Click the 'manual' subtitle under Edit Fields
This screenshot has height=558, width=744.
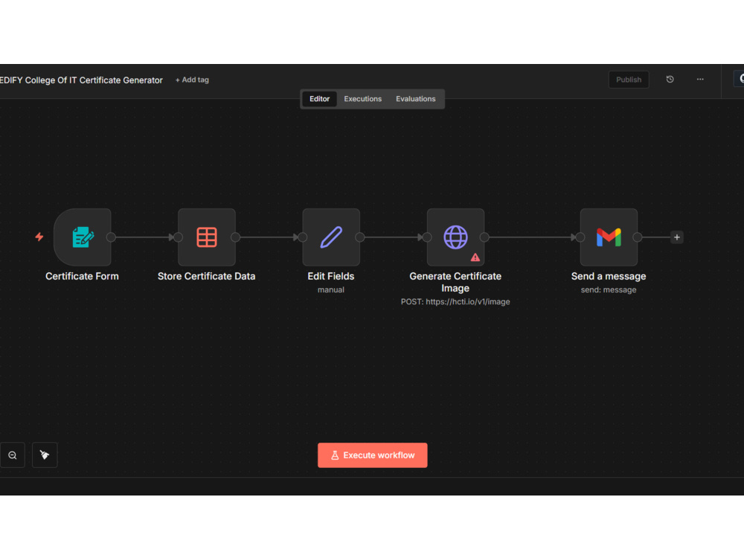(331, 289)
